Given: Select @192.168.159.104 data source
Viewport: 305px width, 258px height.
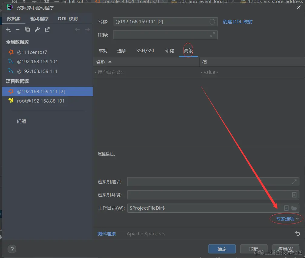Looking at the screenshot, I should [x=48, y=62].
